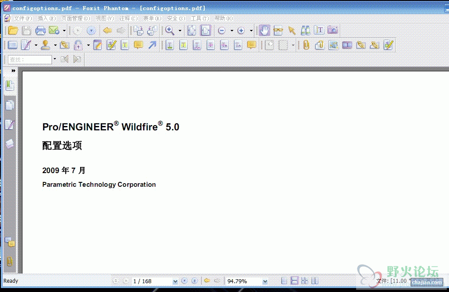449x292 pixels.
Task: Select the glasses reading tool
Action: click(x=278, y=30)
